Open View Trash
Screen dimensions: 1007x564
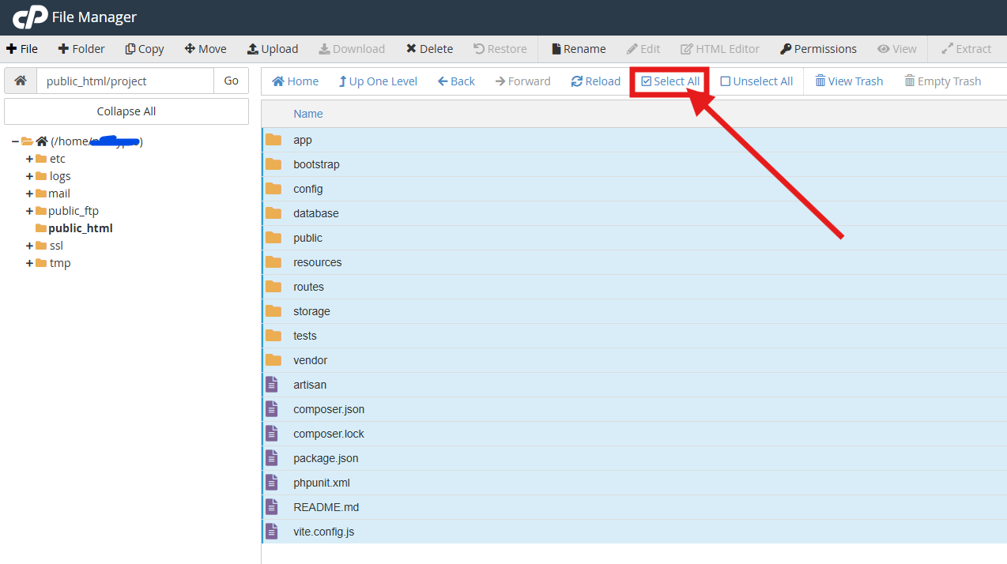[x=849, y=81]
